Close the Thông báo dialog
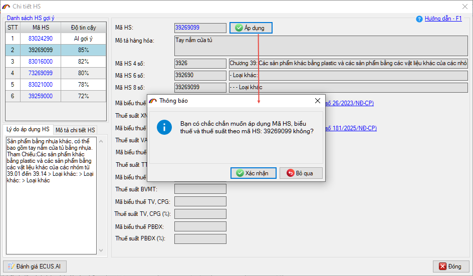473x276 pixels. tap(317, 101)
